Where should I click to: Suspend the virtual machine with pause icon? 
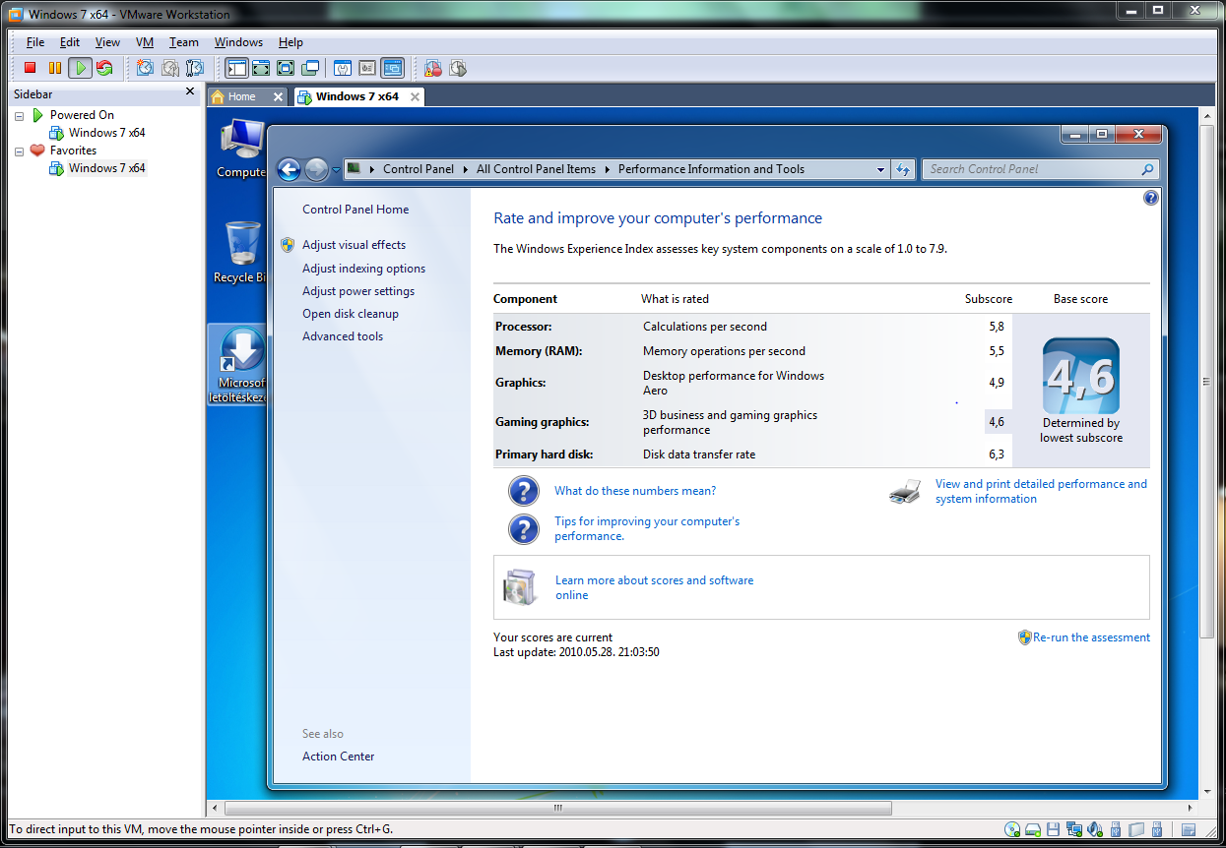tap(55, 68)
